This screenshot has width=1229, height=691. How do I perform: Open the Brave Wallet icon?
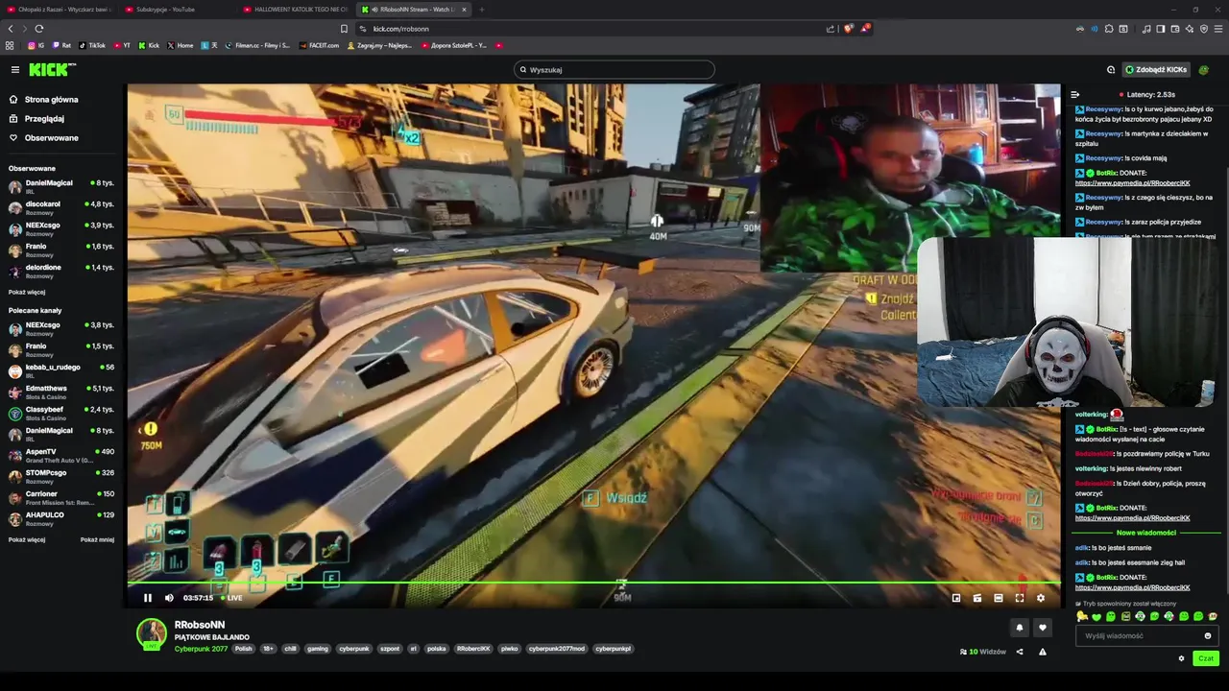pos(1175,29)
